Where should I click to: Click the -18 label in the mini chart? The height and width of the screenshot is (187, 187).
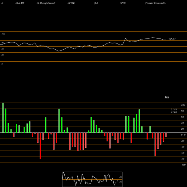coord(120,177)
